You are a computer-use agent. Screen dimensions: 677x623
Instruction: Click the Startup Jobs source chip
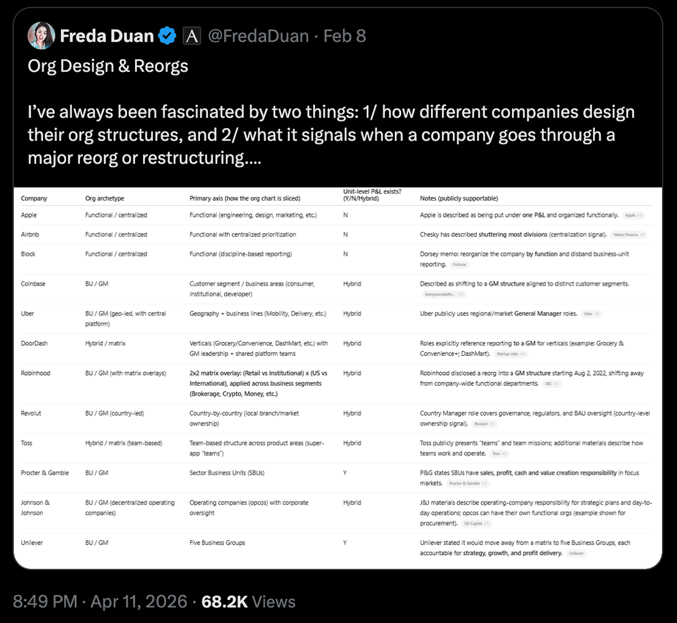pyautogui.click(x=511, y=354)
